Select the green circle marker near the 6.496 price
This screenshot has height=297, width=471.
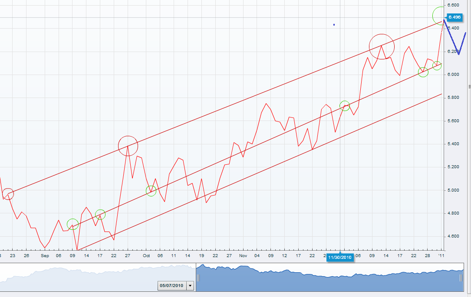pyautogui.click(x=438, y=16)
